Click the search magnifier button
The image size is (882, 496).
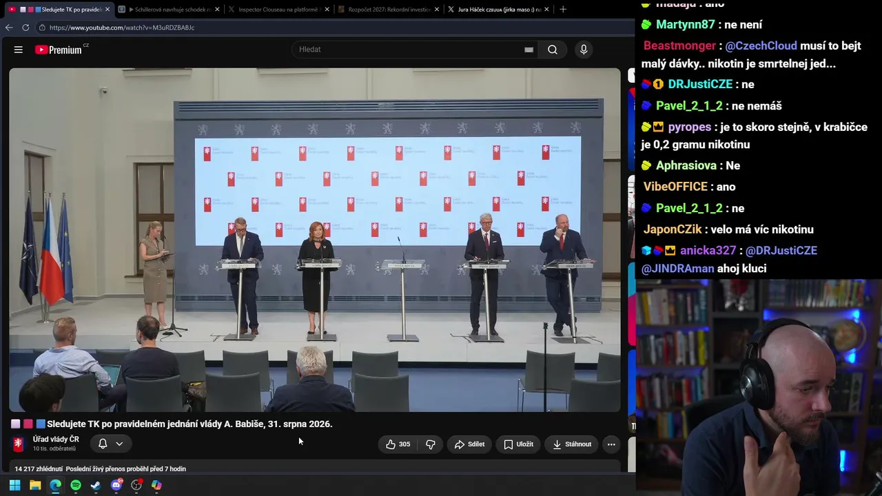coord(553,50)
